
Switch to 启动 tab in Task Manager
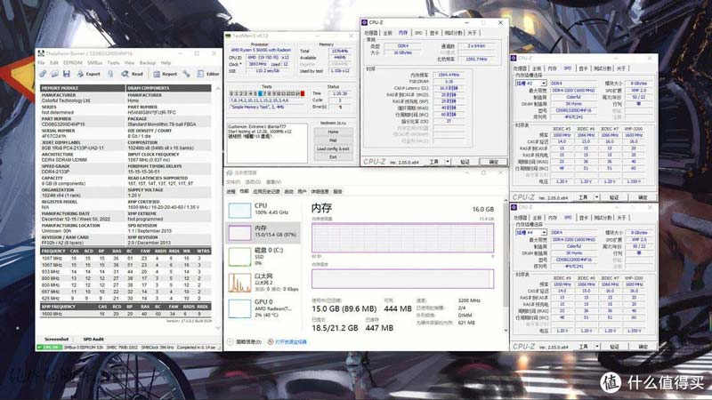click(x=288, y=192)
